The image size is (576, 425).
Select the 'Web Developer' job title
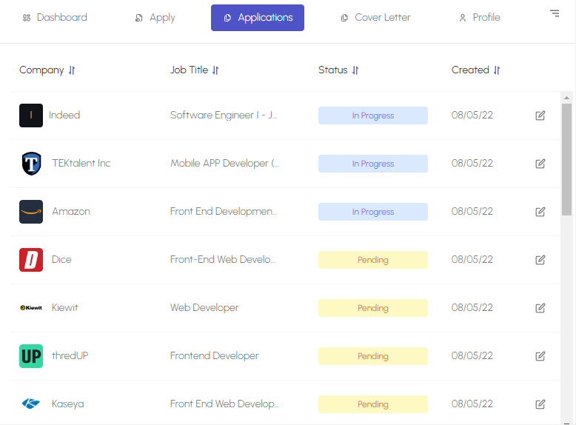pyautogui.click(x=204, y=307)
